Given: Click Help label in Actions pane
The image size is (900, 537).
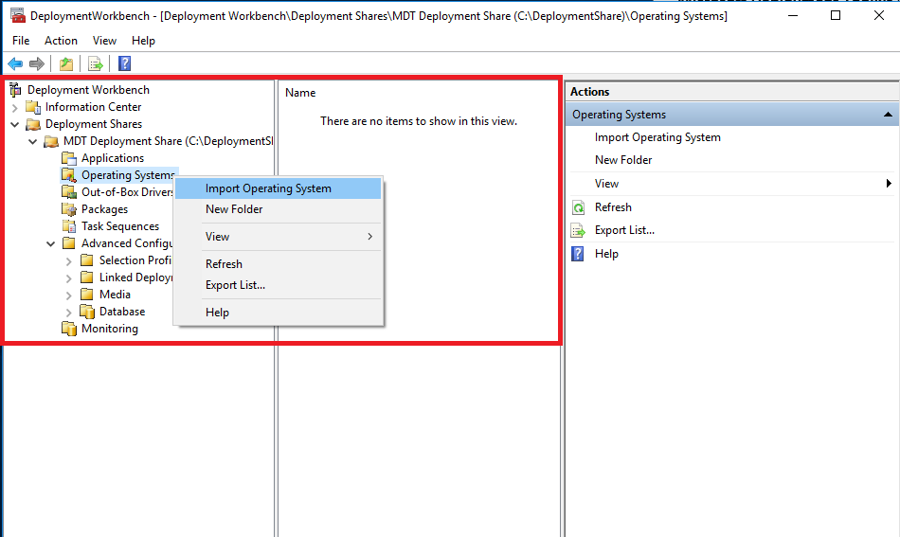Looking at the screenshot, I should pyautogui.click(x=606, y=254).
